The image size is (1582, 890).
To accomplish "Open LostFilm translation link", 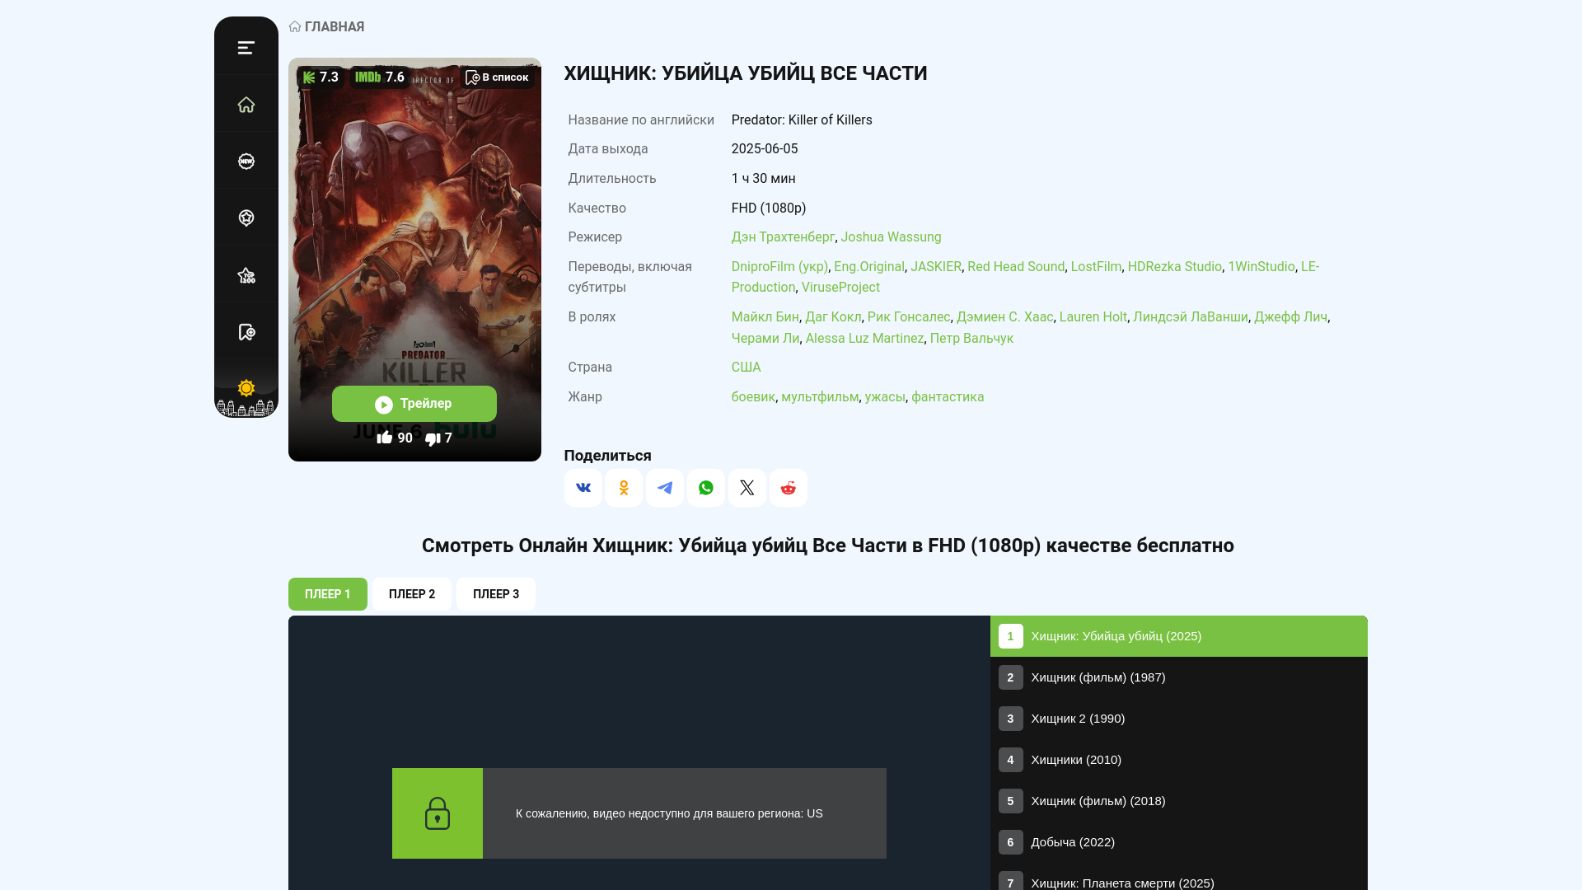I will pos(1096,267).
